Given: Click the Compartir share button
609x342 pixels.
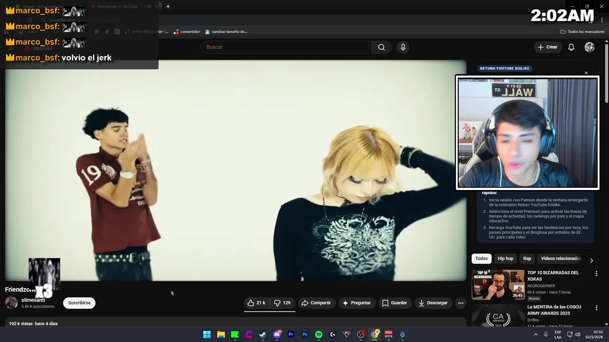Looking at the screenshot, I should click(x=316, y=303).
